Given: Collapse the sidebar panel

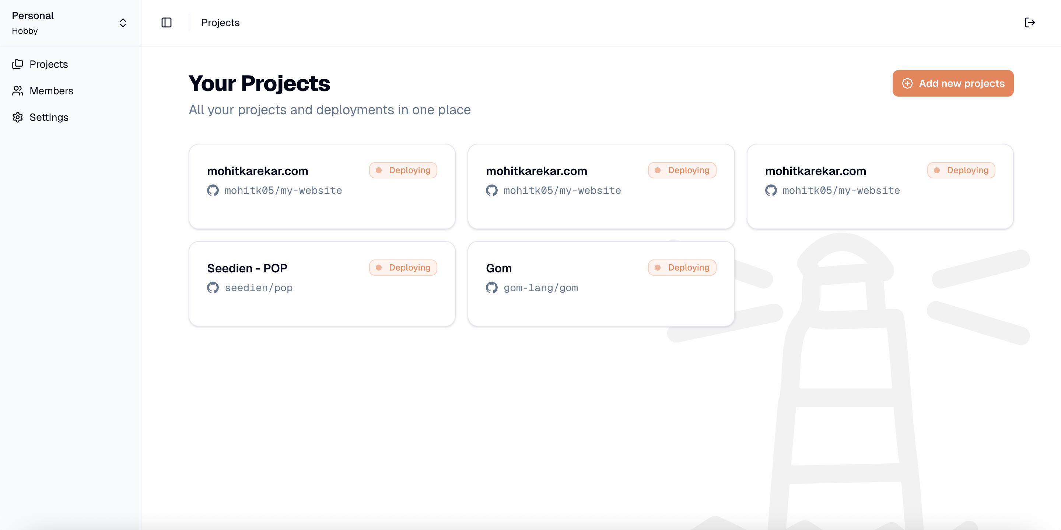Looking at the screenshot, I should (167, 23).
